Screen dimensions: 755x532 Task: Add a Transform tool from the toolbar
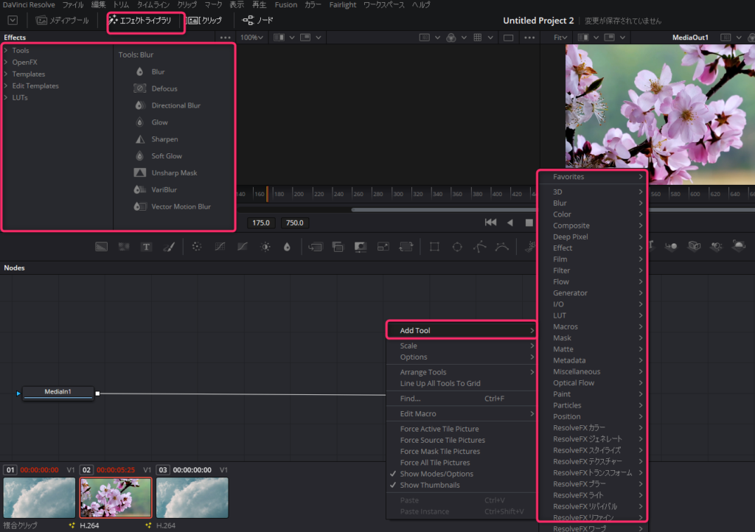(406, 247)
